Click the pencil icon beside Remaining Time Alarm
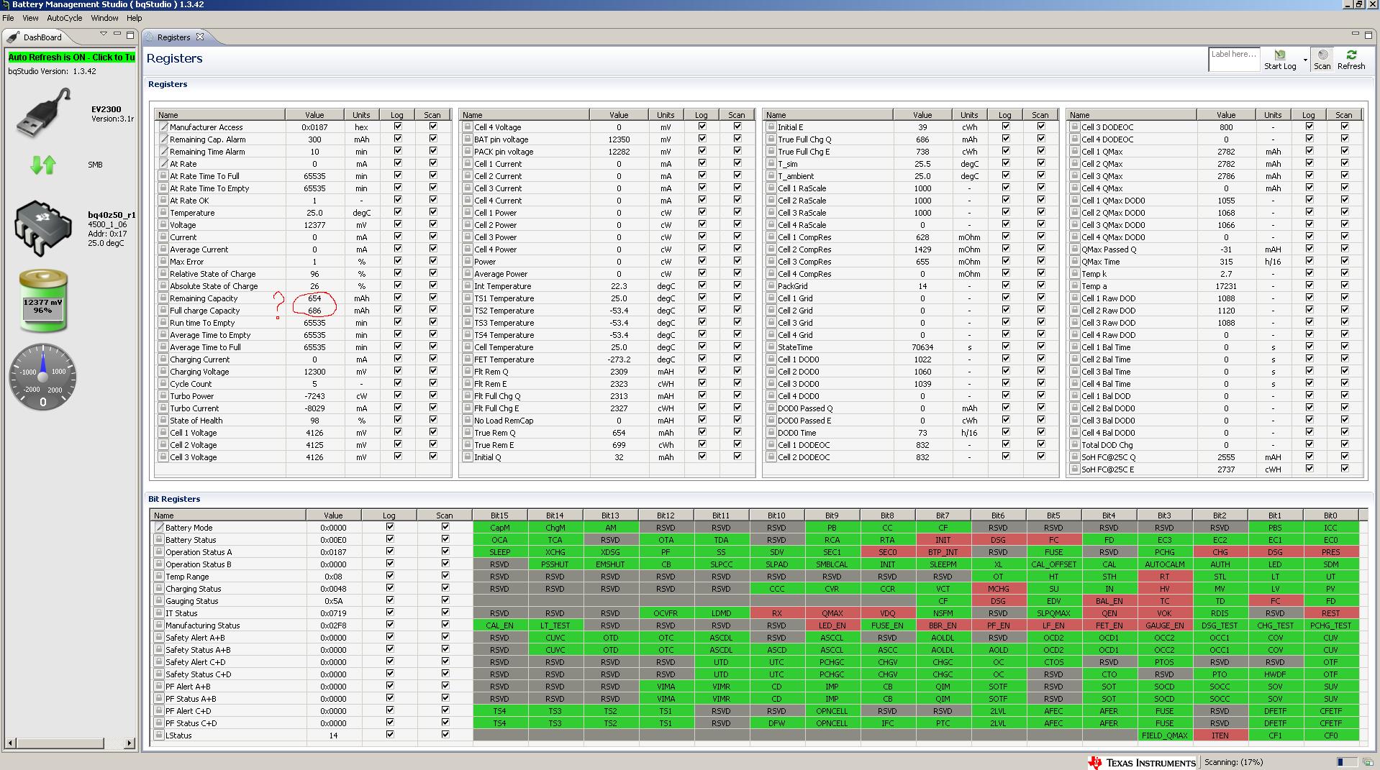Screen dimensions: 1380x770 tap(163, 151)
